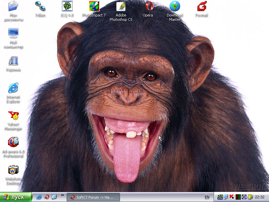Launch ICQ 4.0 from the desktop
Image resolution: width=269 pixels, height=202 pixels.
[67, 6]
